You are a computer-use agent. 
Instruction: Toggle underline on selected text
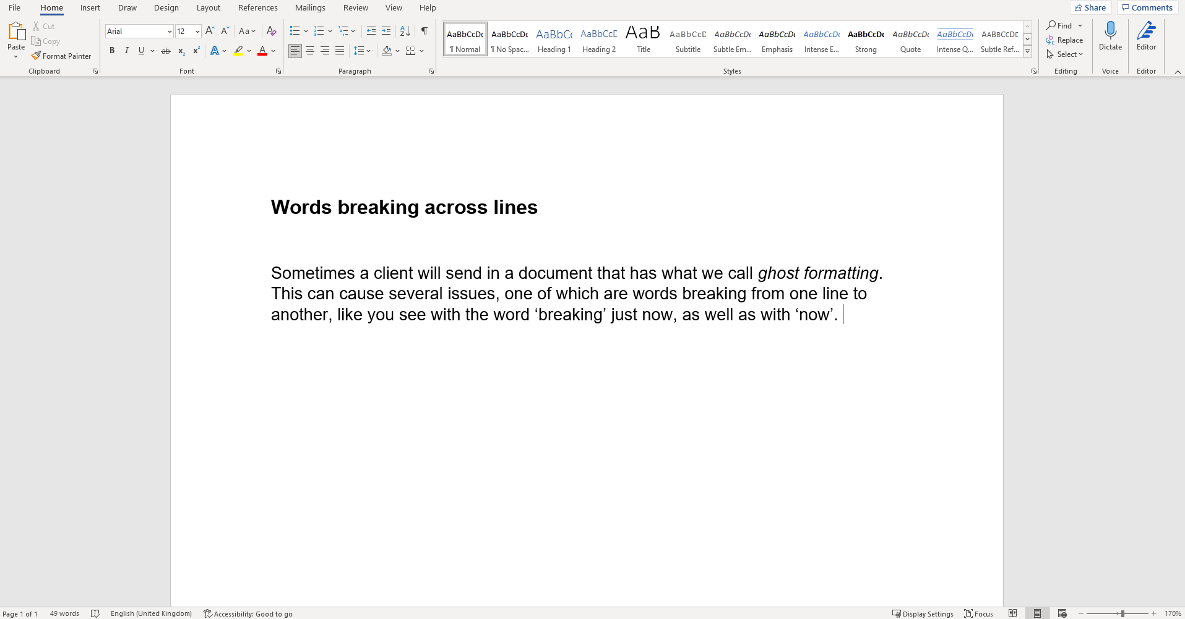[141, 51]
